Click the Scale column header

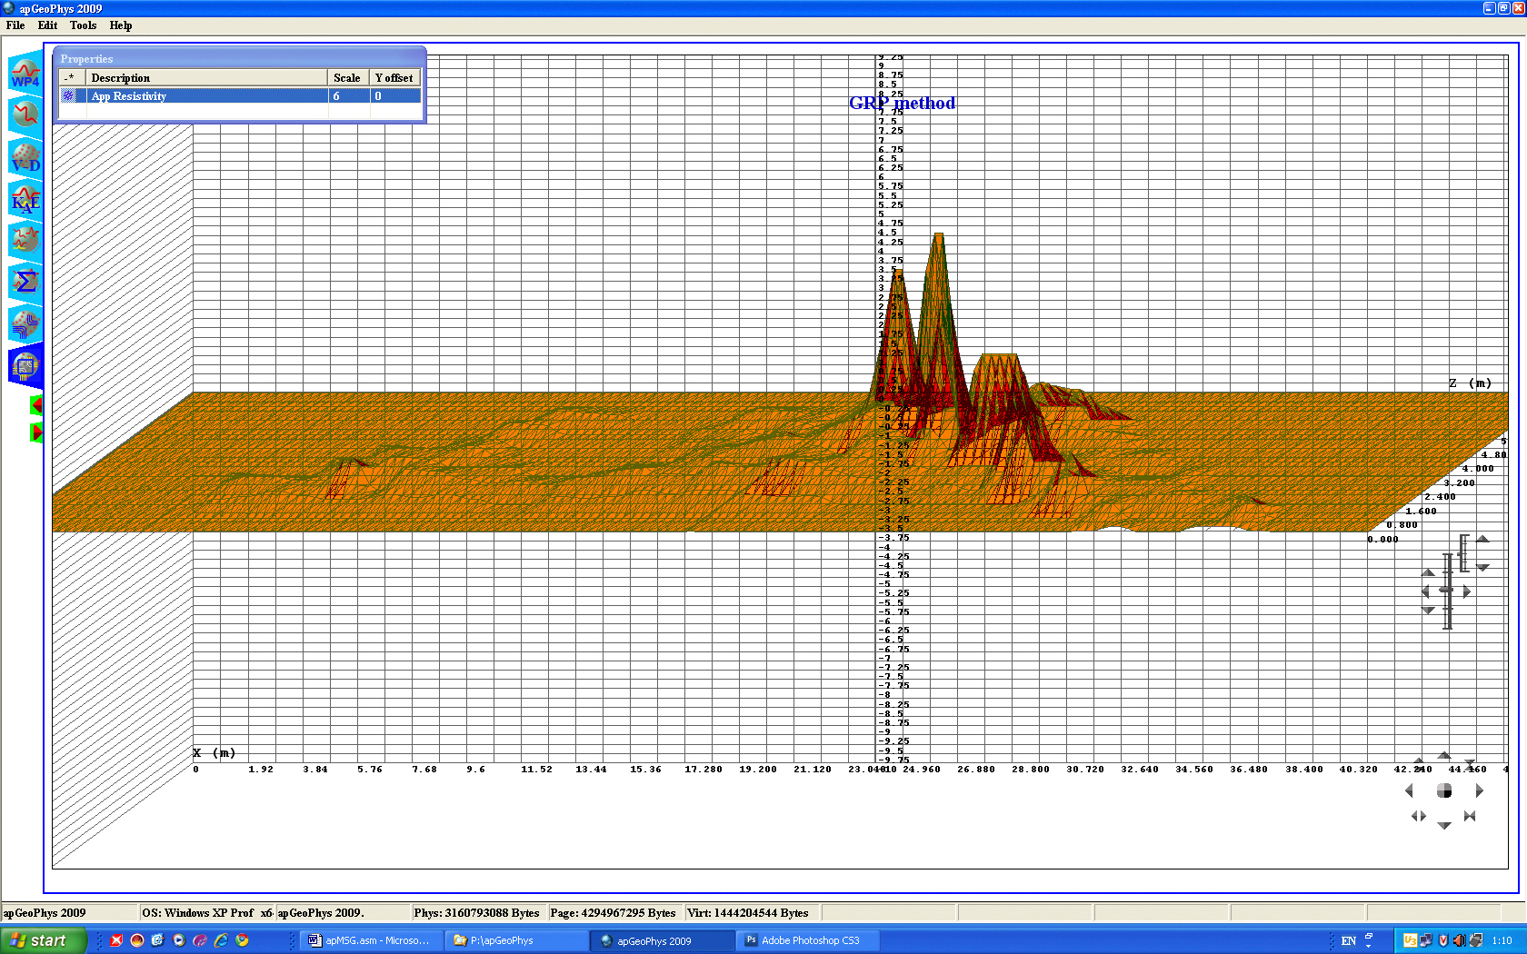pyautogui.click(x=347, y=78)
